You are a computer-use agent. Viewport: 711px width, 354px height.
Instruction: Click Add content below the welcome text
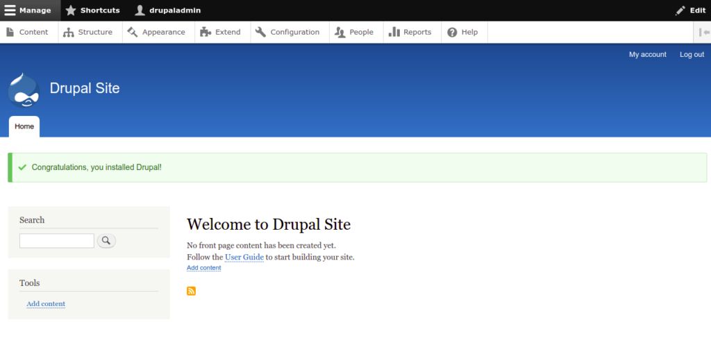(x=204, y=268)
